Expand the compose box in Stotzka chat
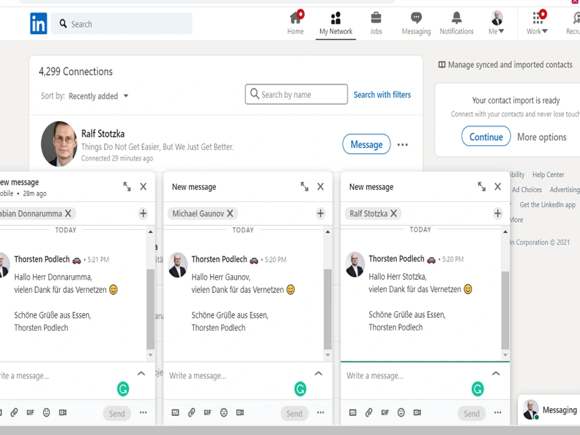Image resolution: width=580 pixels, height=435 pixels. pyautogui.click(x=496, y=374)
